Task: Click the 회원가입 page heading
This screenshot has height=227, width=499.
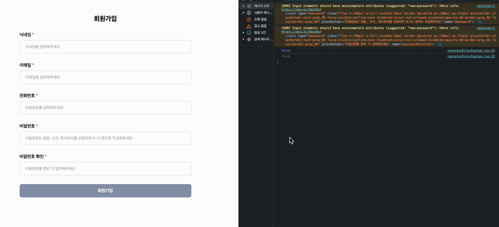Action: (x=105, y=19)
